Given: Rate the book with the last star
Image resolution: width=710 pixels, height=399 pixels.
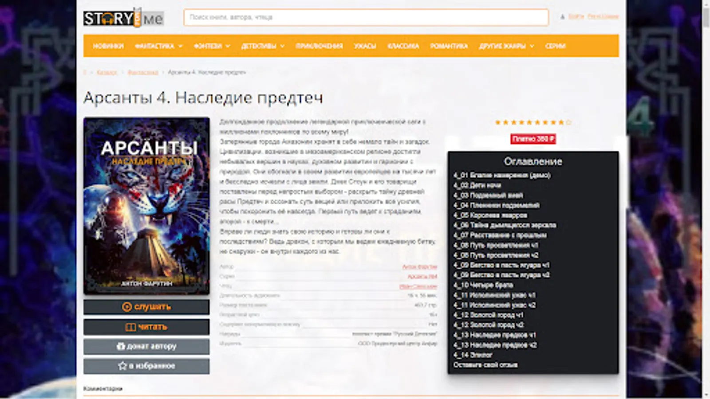Looking at the screenshot, I should coord(569,122).
